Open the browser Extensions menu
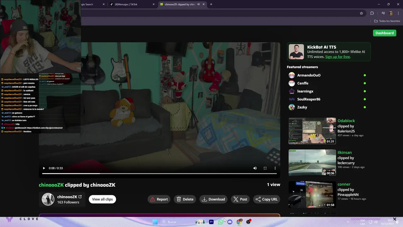The image size is (403, 227). pyautogui.click(x=372, y=13)
